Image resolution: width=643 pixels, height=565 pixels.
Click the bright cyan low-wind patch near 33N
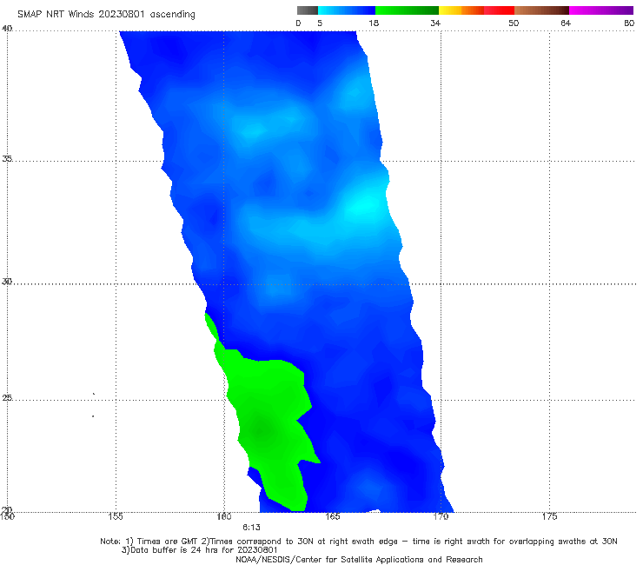tap(363, 205)
